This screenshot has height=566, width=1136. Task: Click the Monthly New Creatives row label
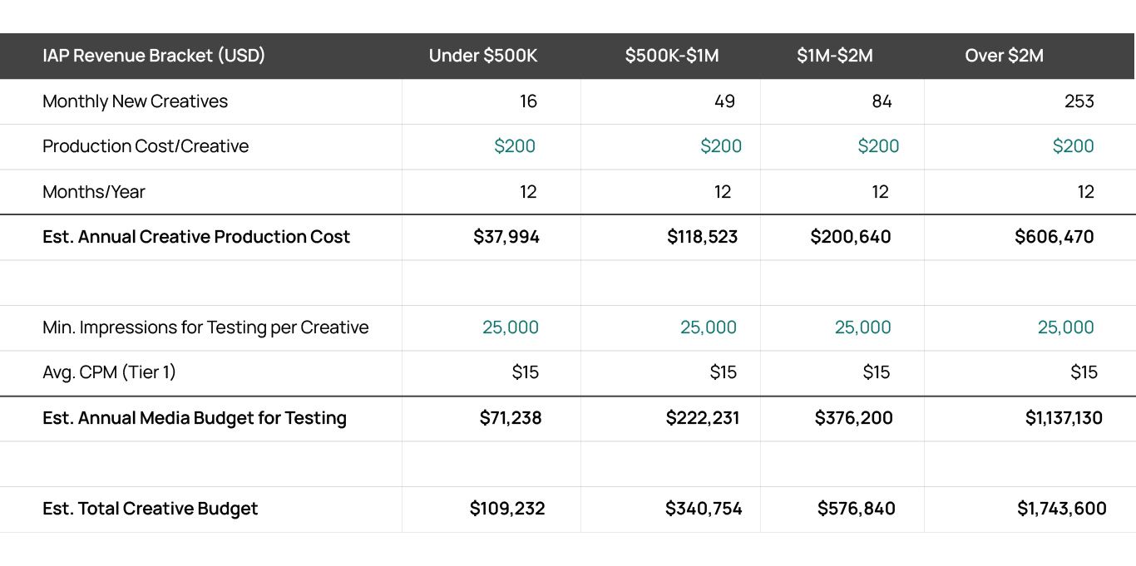(x=135, y=101)
